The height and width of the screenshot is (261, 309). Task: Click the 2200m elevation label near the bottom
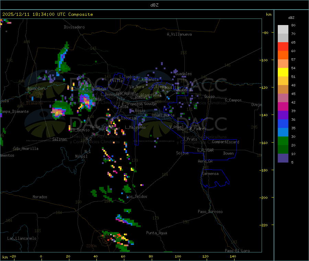pyautogui.click(x=91, y=246)
